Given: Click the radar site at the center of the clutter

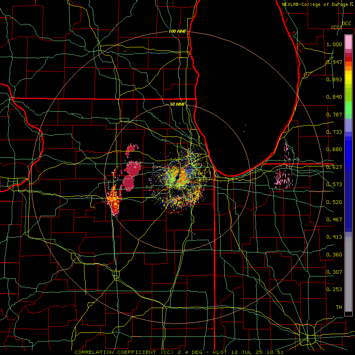Looking at the screenshot, I should 177,177.
